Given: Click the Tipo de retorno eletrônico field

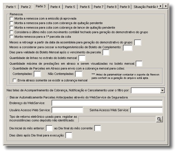Looking at the screenshot, I should 117,119.
